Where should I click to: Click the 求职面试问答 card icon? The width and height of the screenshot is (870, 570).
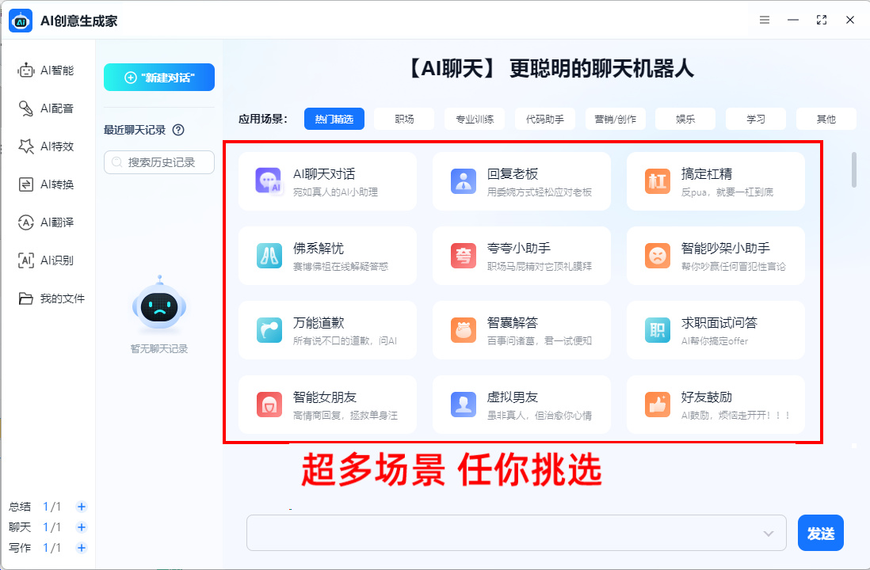click(x=658, y=330)
